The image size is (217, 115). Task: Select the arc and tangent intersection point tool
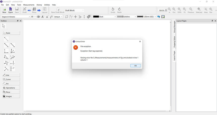pos(13,57)
